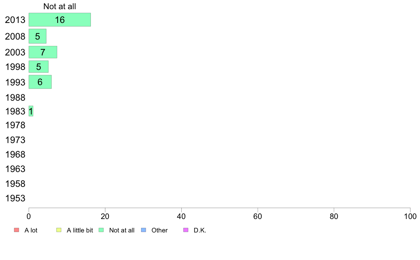Image resolution: width=420 pixels, height=260 pixels.
Task: Click the 'Not at all' column heading
Action: [60, 6]
